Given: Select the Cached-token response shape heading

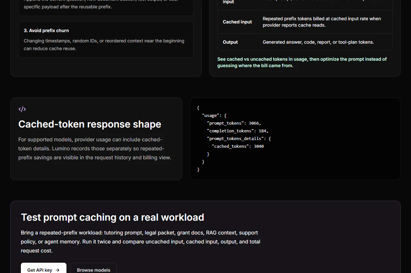Looking at the screenshot, I should pyautogui.click(x=90, y=124).
